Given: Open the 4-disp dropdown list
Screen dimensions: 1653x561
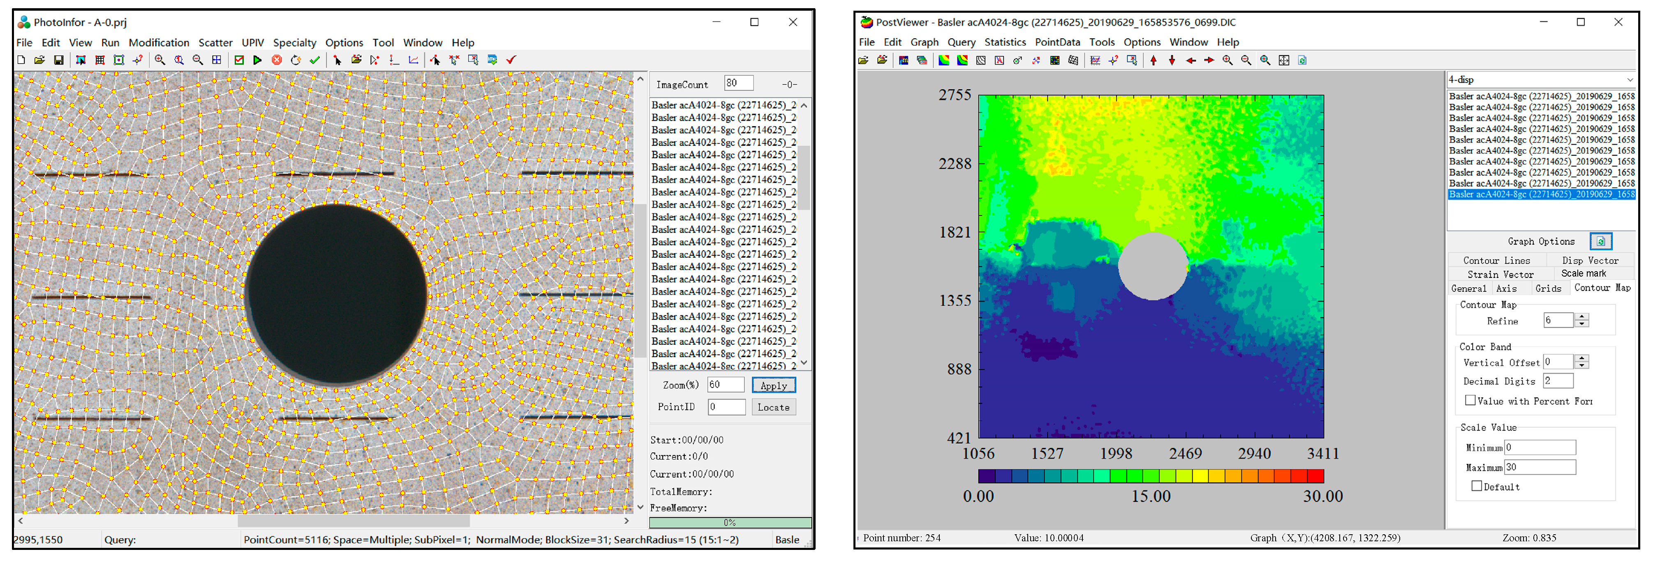Looking at the screenshot, I should pyautogui.click(x=1629, y=80).
